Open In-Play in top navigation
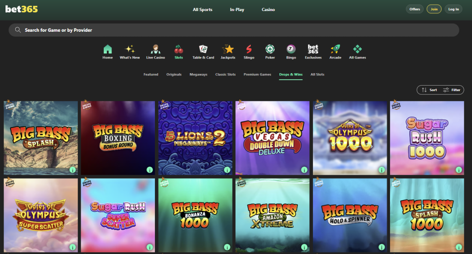The height and width of the screenshot is (254, 472). 237,10
